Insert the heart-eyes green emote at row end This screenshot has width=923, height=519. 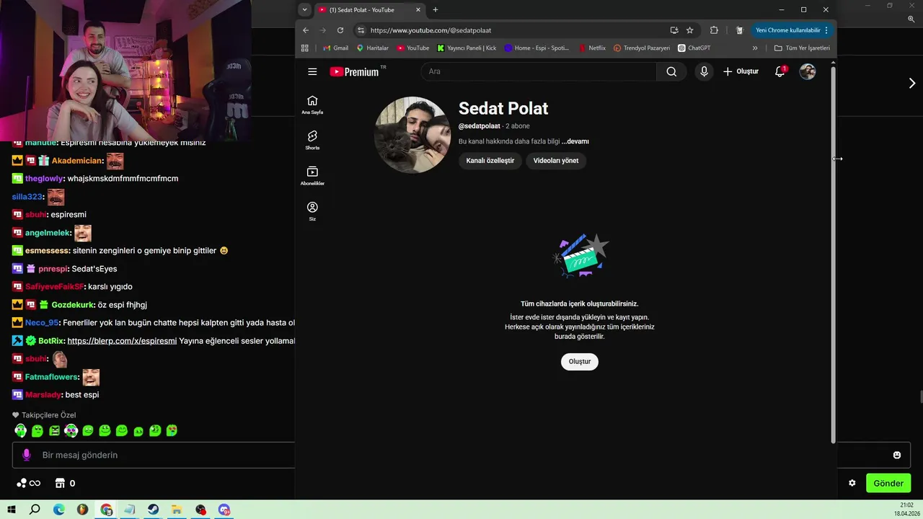coord(172,430)
